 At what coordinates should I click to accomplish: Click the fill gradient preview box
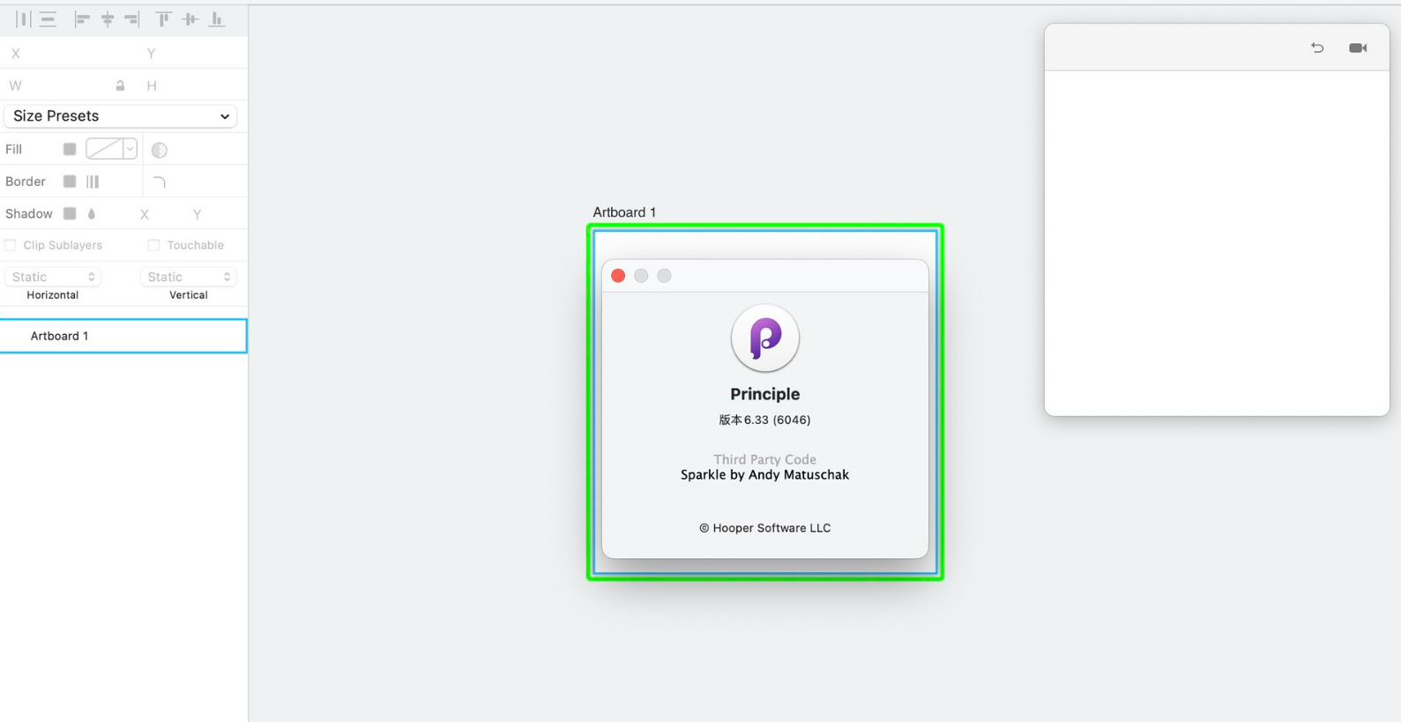[x=104, y=149]
